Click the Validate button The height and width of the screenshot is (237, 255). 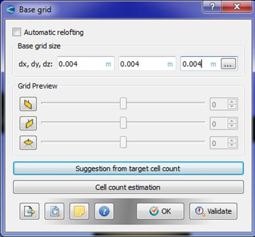click(x=213, y=211)
